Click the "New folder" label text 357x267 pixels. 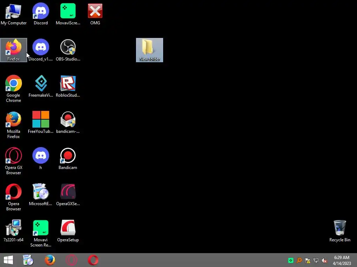(x=150, y=59)
